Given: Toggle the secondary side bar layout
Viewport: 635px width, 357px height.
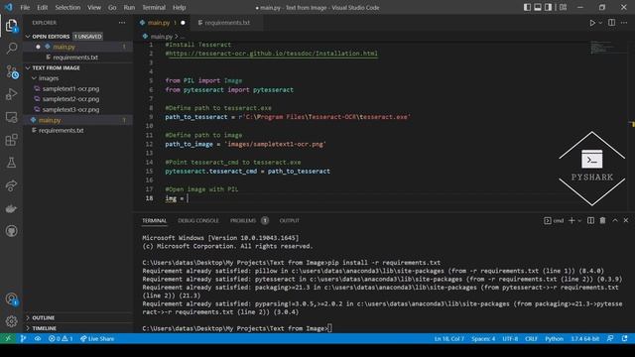Looking at the screenshot, I should point(548,7).
